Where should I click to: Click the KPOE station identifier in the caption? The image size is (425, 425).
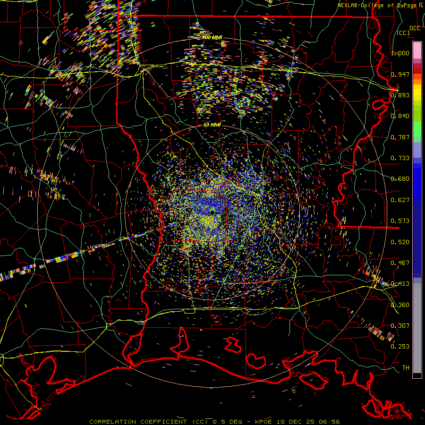pyautogui.click(x=263, y=422)
